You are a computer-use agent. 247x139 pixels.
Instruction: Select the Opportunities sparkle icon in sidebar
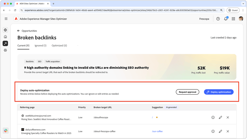[5, 43]
